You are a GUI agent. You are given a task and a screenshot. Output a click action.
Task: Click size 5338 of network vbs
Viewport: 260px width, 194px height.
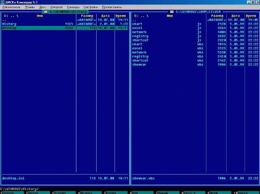(221, 52)
